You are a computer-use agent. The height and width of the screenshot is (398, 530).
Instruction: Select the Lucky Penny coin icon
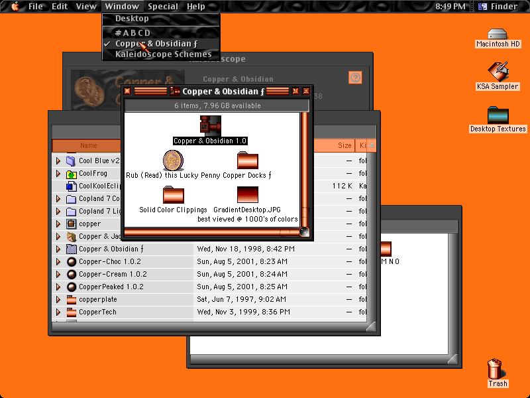click(174, 161)
